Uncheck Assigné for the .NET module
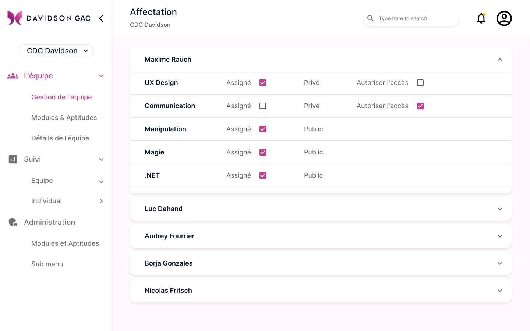This screenshot has width=530, height=331. (263, 175)
